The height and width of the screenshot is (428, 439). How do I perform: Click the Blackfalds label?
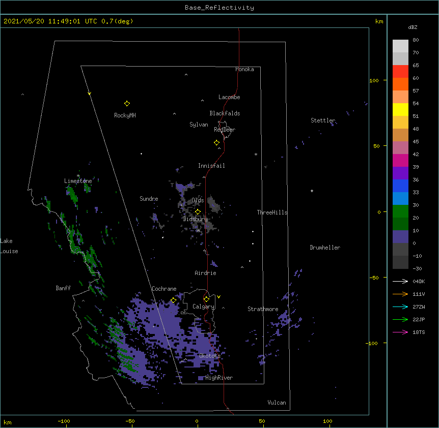tap(225, 113)
